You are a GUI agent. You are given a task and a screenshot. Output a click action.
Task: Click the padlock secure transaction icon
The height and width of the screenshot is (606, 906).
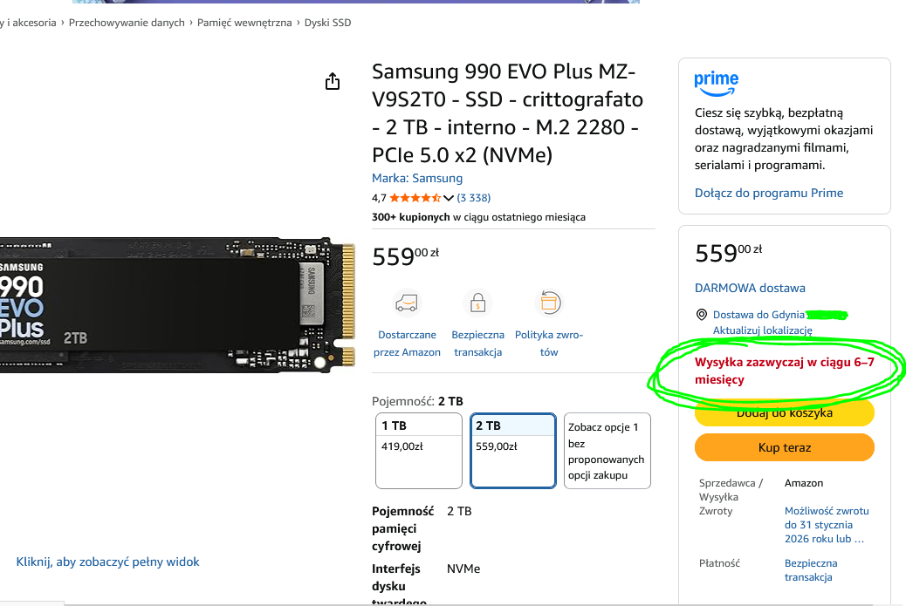(477, 303)
